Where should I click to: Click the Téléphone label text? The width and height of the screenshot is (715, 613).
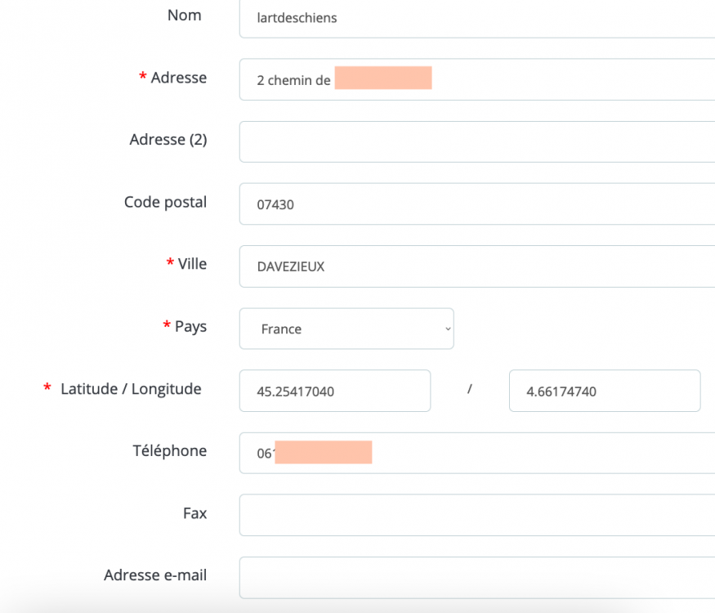(x=170, y=450)
